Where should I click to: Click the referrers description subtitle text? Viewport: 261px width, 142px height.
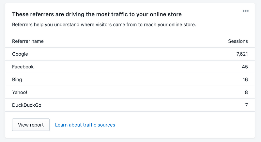[104, 25]
